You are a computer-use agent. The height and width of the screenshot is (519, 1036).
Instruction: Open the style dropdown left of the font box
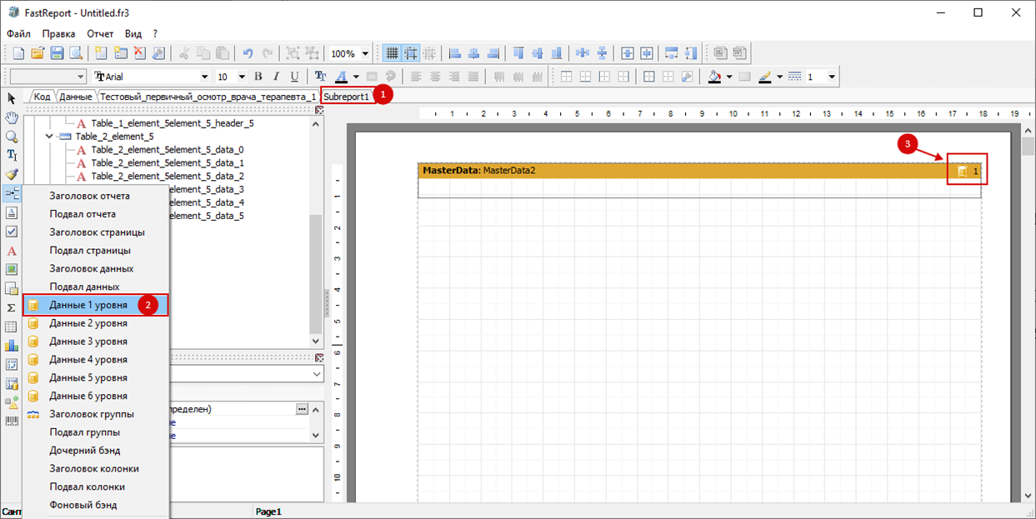(81, 77)
